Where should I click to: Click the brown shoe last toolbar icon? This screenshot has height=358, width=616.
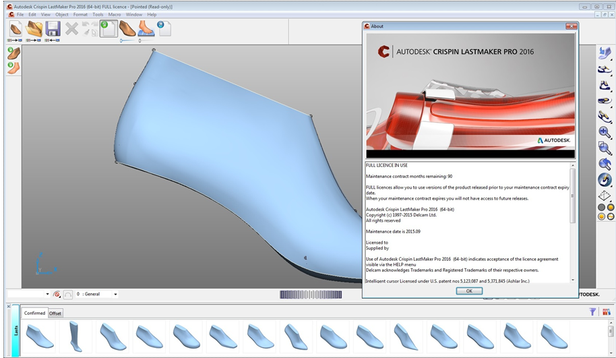coord(127,28)
